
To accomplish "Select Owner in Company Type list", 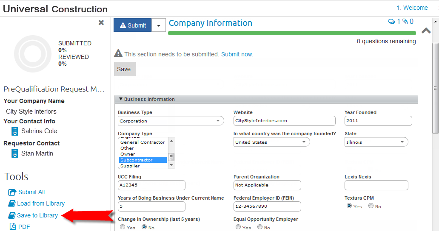I will click(143, 154).
